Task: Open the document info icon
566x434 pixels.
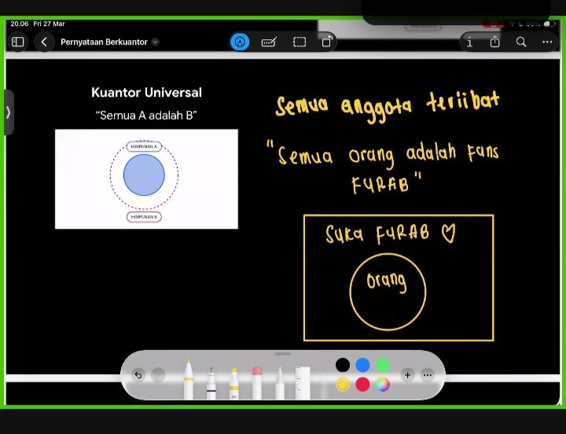Action: 469,42
